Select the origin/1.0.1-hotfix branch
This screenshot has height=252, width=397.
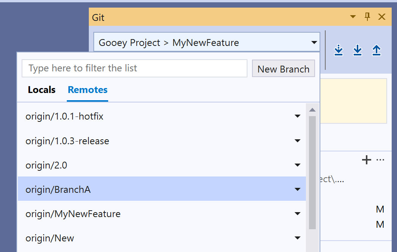(x=65, y=117)
